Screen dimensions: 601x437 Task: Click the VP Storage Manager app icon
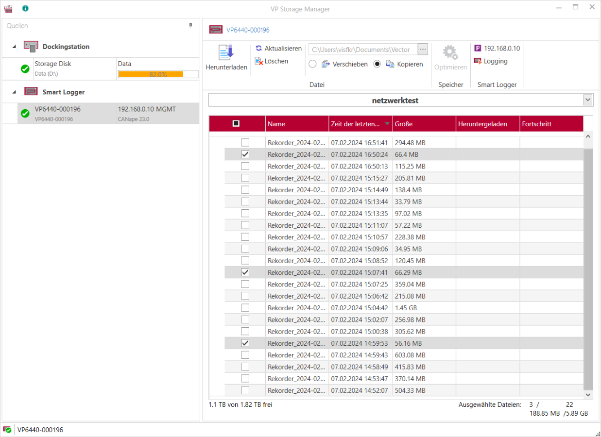click(8, 8)
